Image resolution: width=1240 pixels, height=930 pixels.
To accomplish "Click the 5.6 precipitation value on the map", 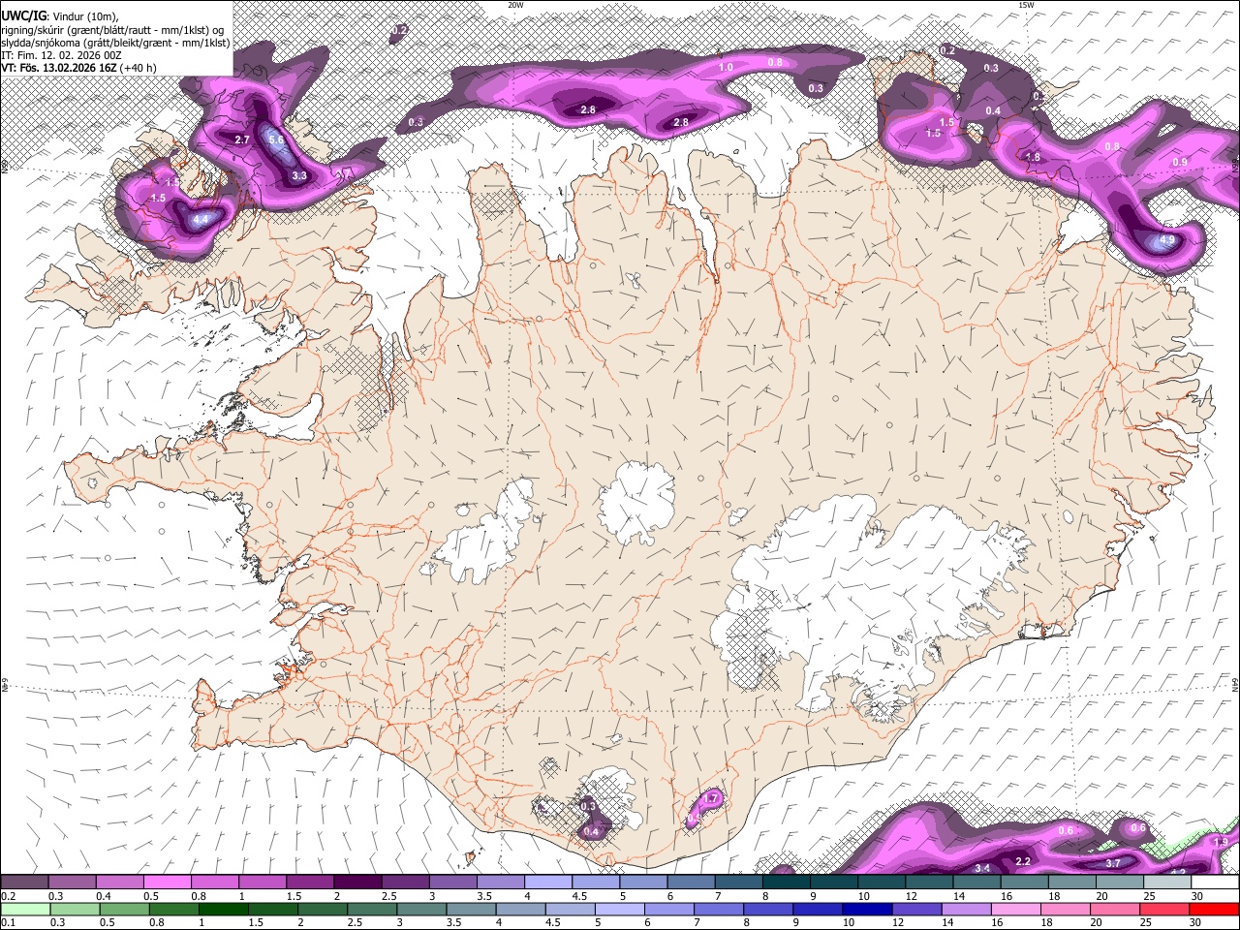I will pos(276,140).
